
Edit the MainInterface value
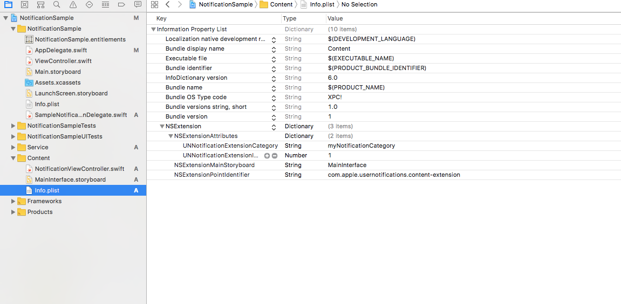coord(347,165)
